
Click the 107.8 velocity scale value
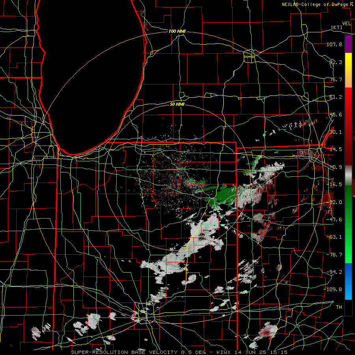point(334,44)
